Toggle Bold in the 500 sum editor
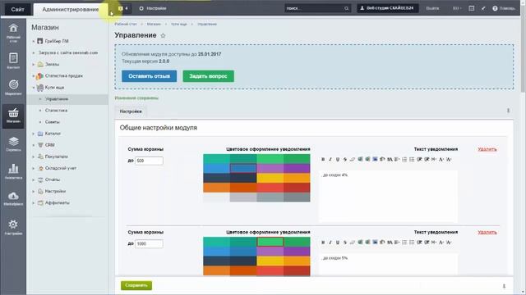 pos(323,159)
